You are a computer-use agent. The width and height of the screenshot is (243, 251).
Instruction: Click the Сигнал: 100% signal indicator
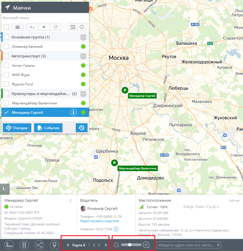click(x=153, y=207)
